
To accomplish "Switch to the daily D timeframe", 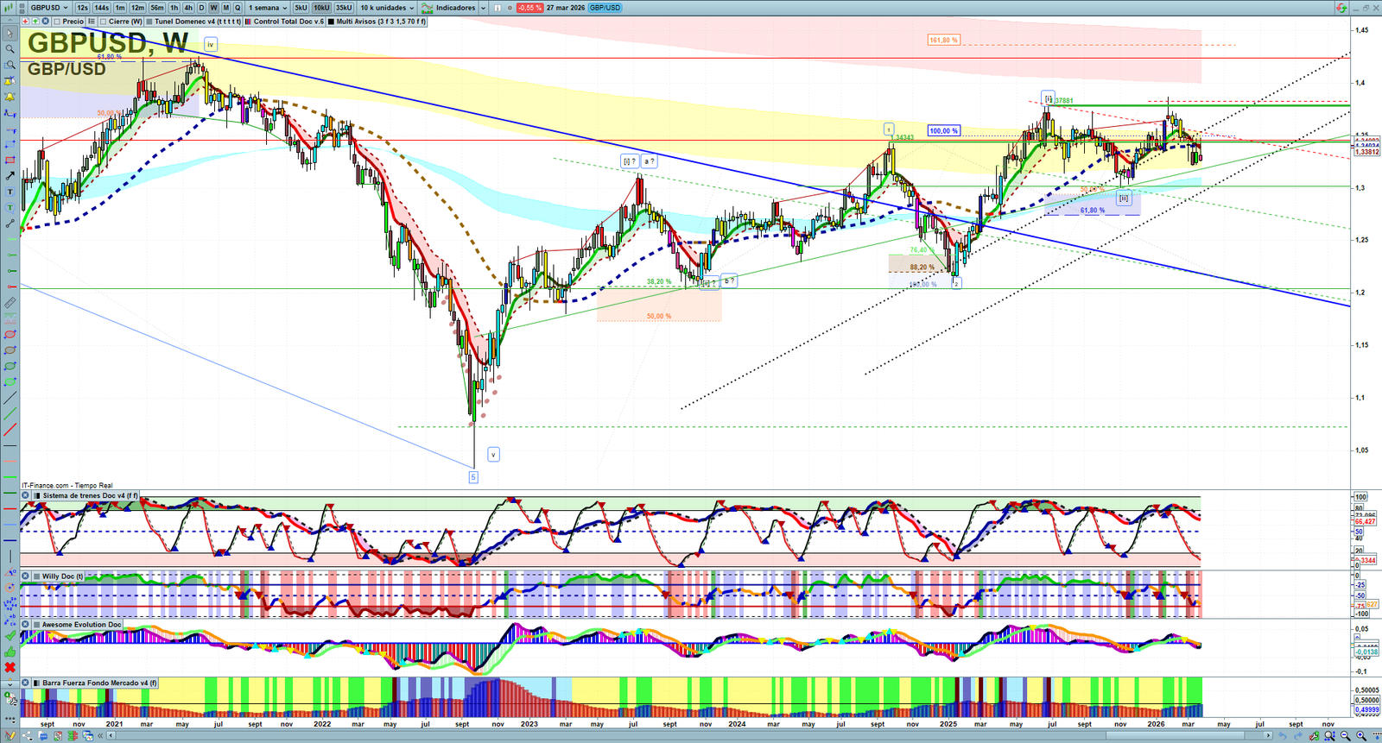I will (201, 8).
